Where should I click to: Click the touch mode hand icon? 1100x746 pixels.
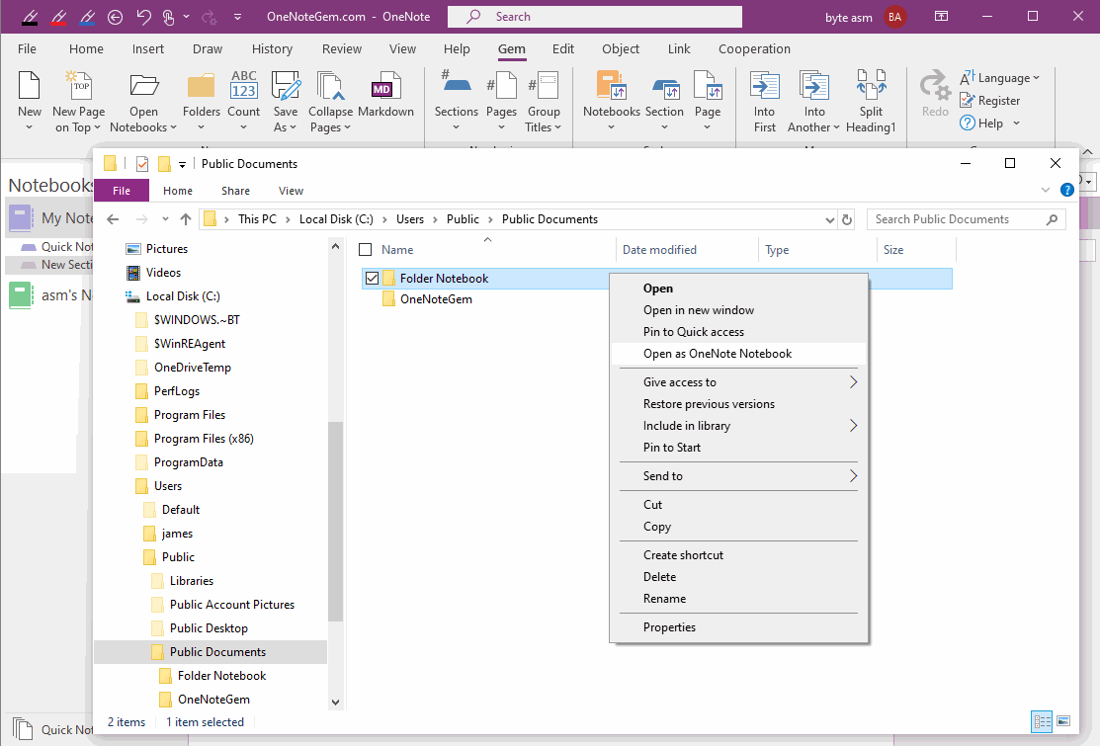coord(168,17)
